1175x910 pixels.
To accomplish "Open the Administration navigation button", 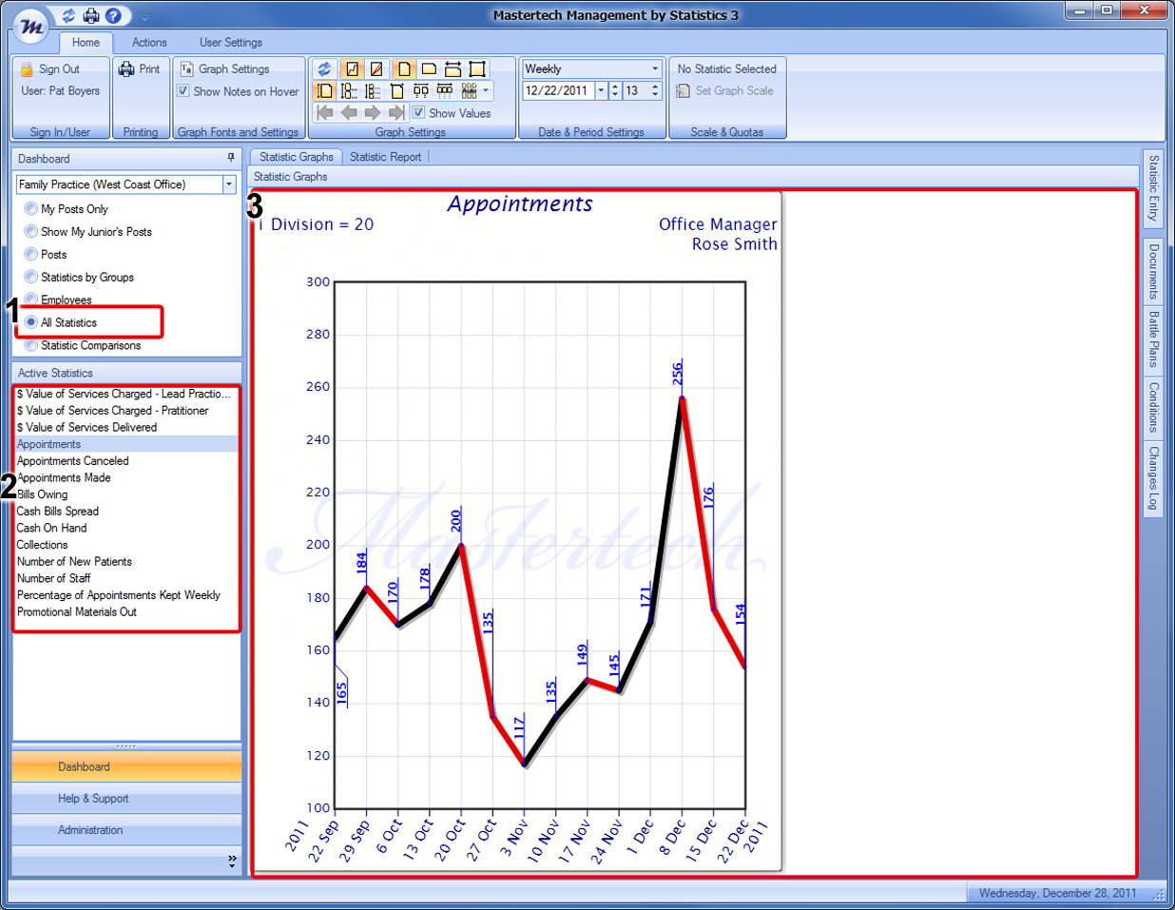I will click(x=126, y=830).
